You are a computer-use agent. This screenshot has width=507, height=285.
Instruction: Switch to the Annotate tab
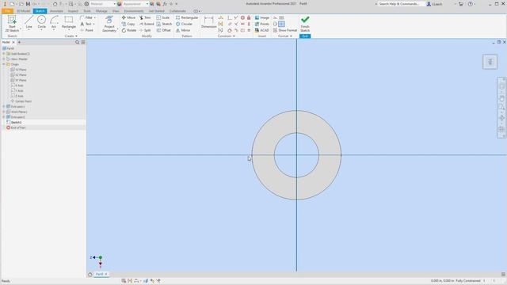click(x=56, y=11)
